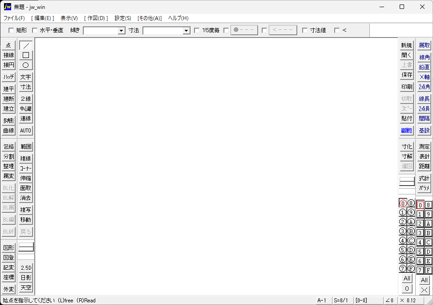Expand the 傾き angle dropdown
433x305 pixels.
(121, 30)
